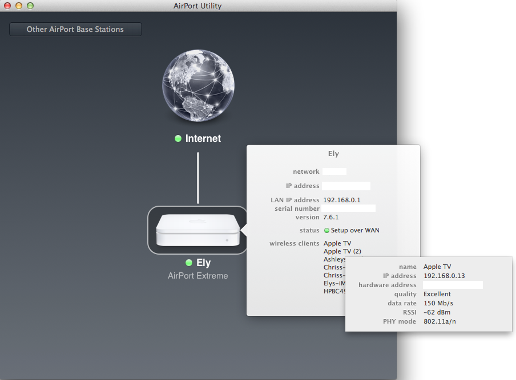Click the version 7.6.1 value
The width and height of the screenshot is (516, 380).
pos(330,217)
